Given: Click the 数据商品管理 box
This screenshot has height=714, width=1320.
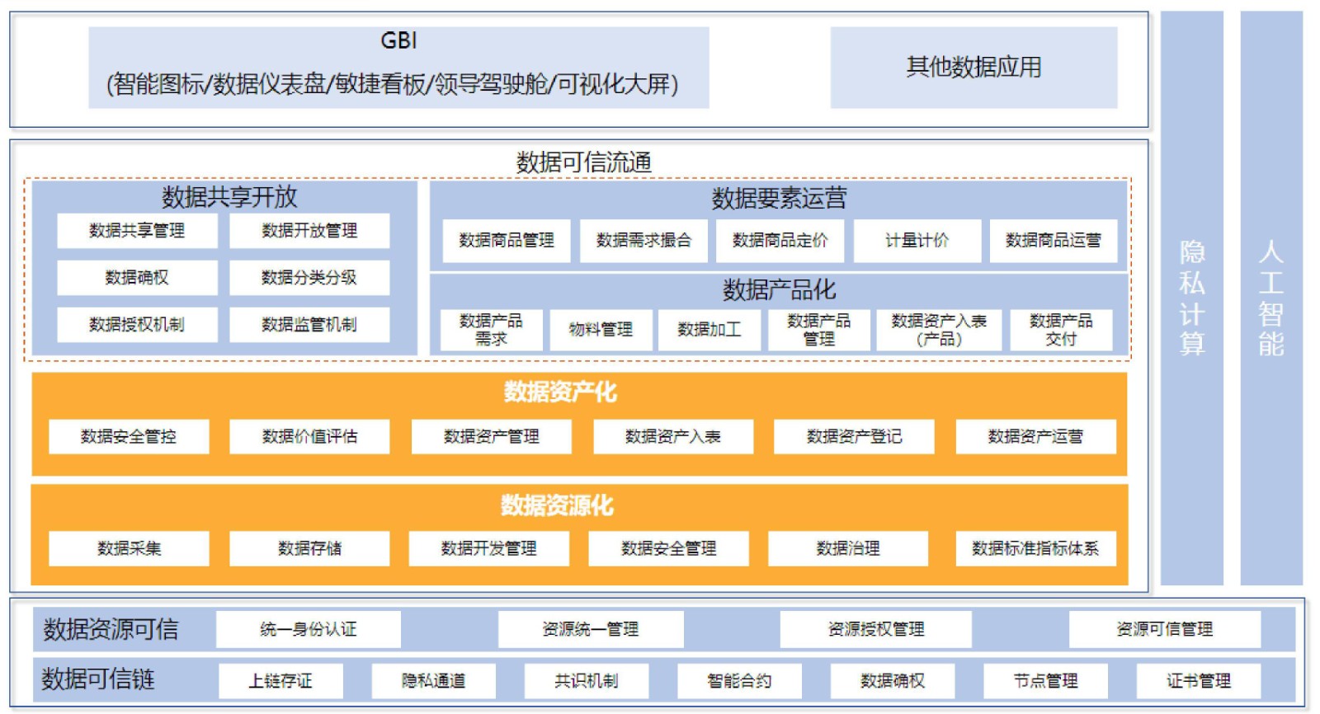Looking at the screenshot, I should [507, 241].
